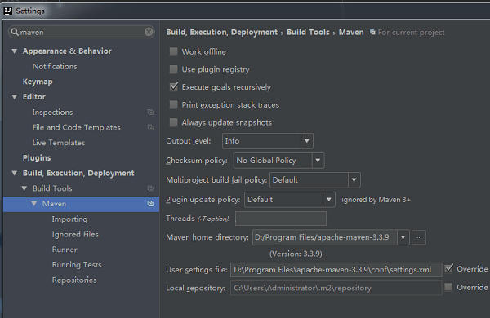Select Ignored Files under Maven
Screen dimensions: 490x318
(75, 234)
